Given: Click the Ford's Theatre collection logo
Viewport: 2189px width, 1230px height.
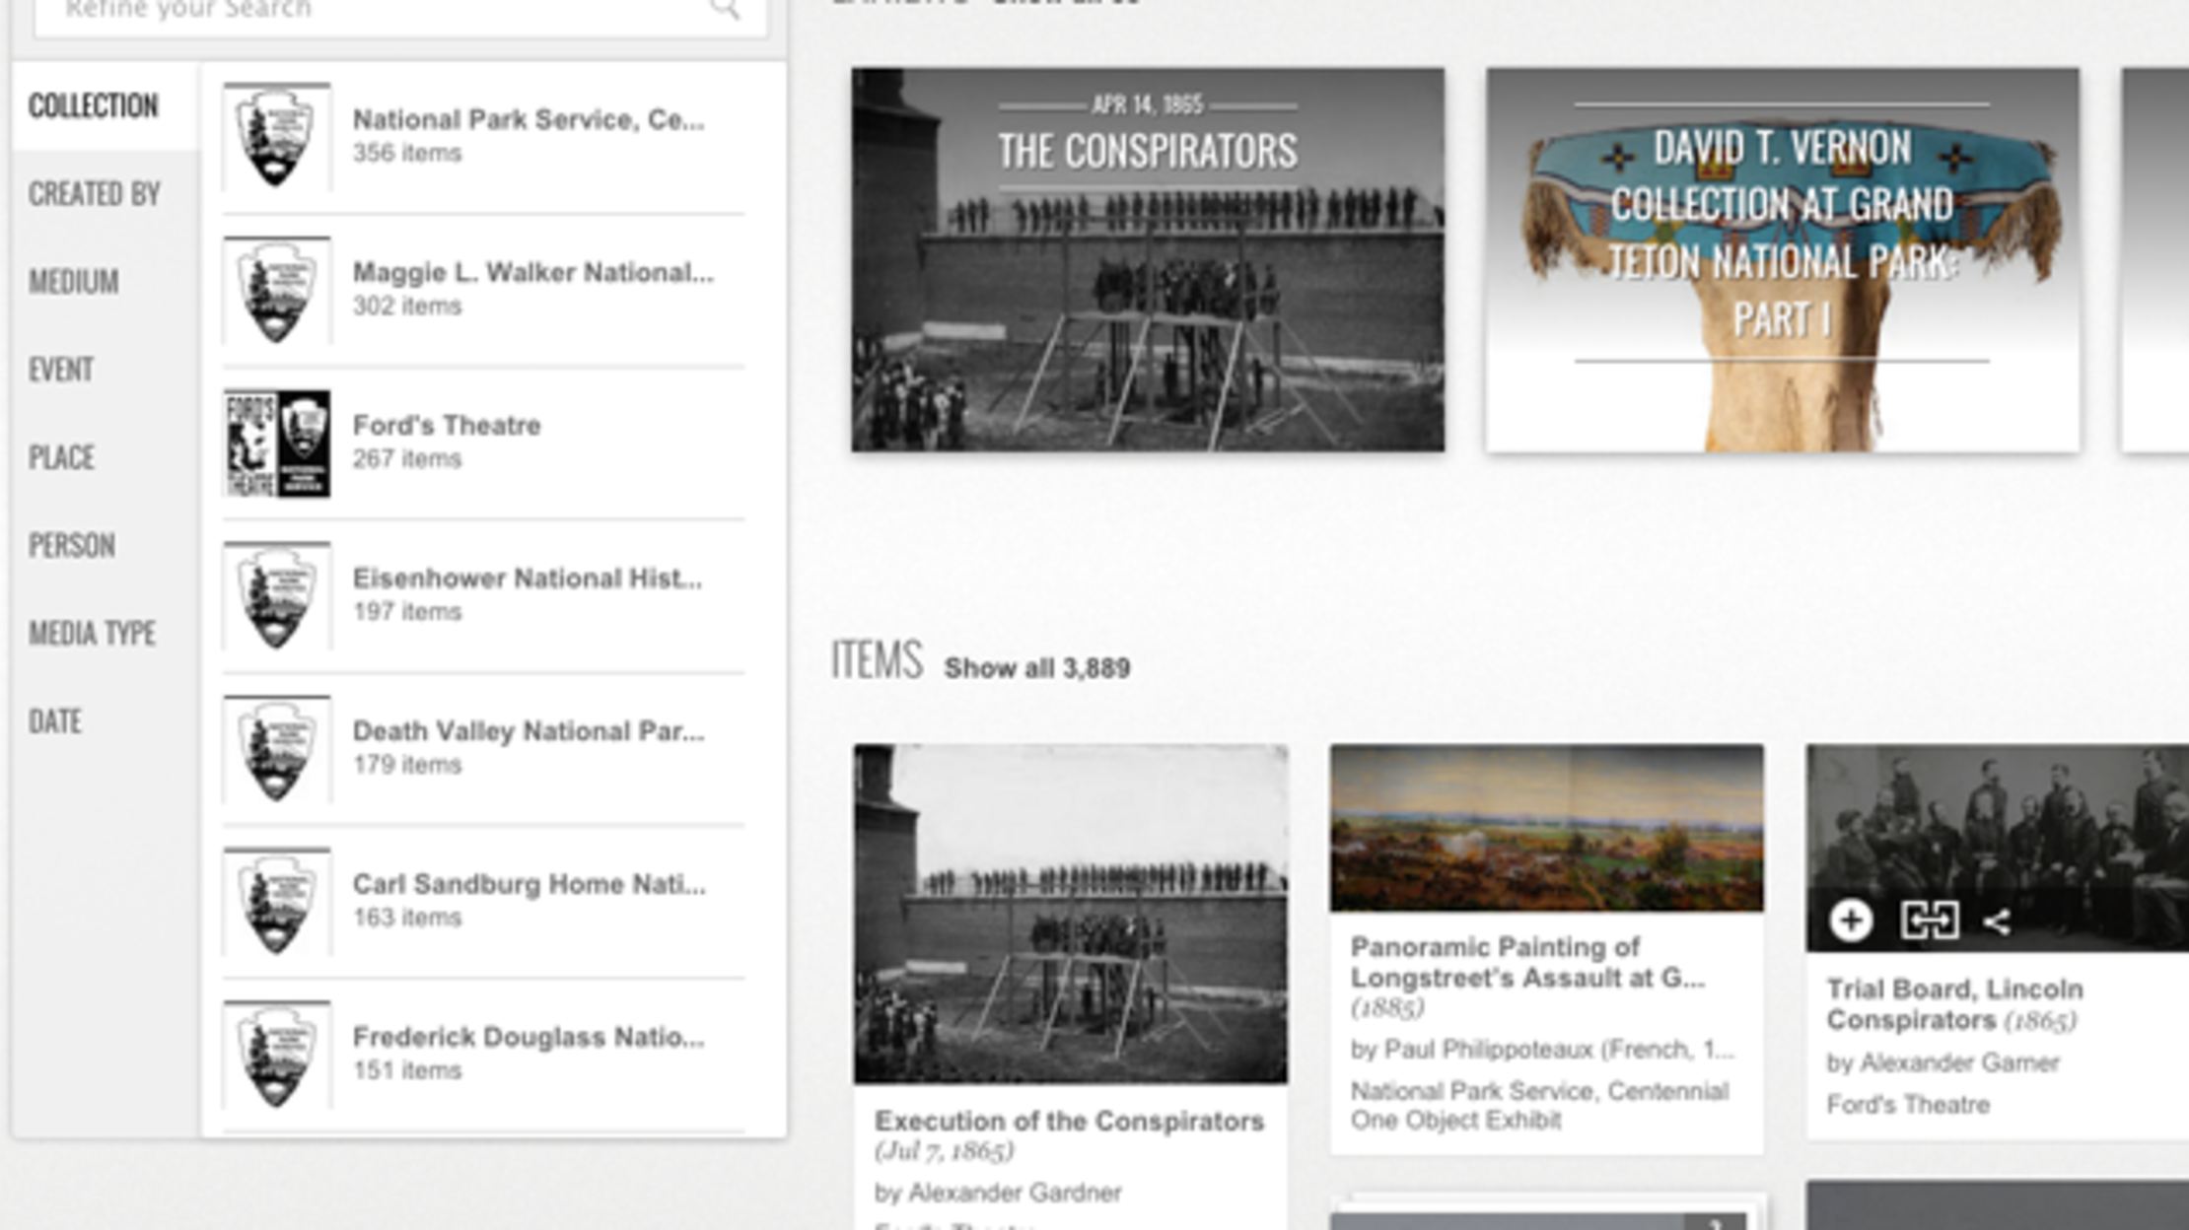Looking at the screenshot, I should [277, 444].
